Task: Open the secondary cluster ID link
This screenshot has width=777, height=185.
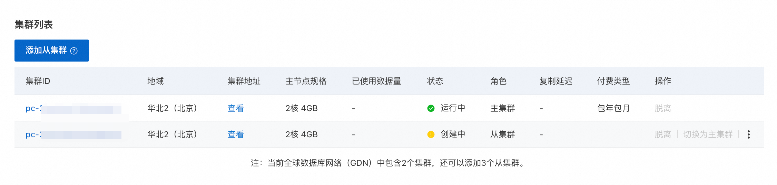Action: 33,134
